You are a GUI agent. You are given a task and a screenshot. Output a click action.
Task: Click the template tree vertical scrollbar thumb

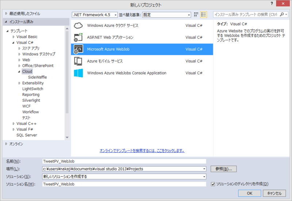click(67, 72)
